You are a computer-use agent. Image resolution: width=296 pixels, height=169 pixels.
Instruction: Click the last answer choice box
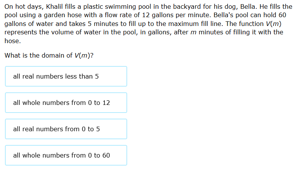click(x=66, y=155)
